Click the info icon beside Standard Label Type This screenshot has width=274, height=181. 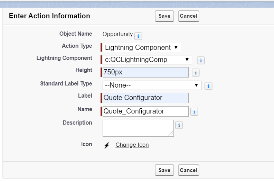tap(208, 86)
